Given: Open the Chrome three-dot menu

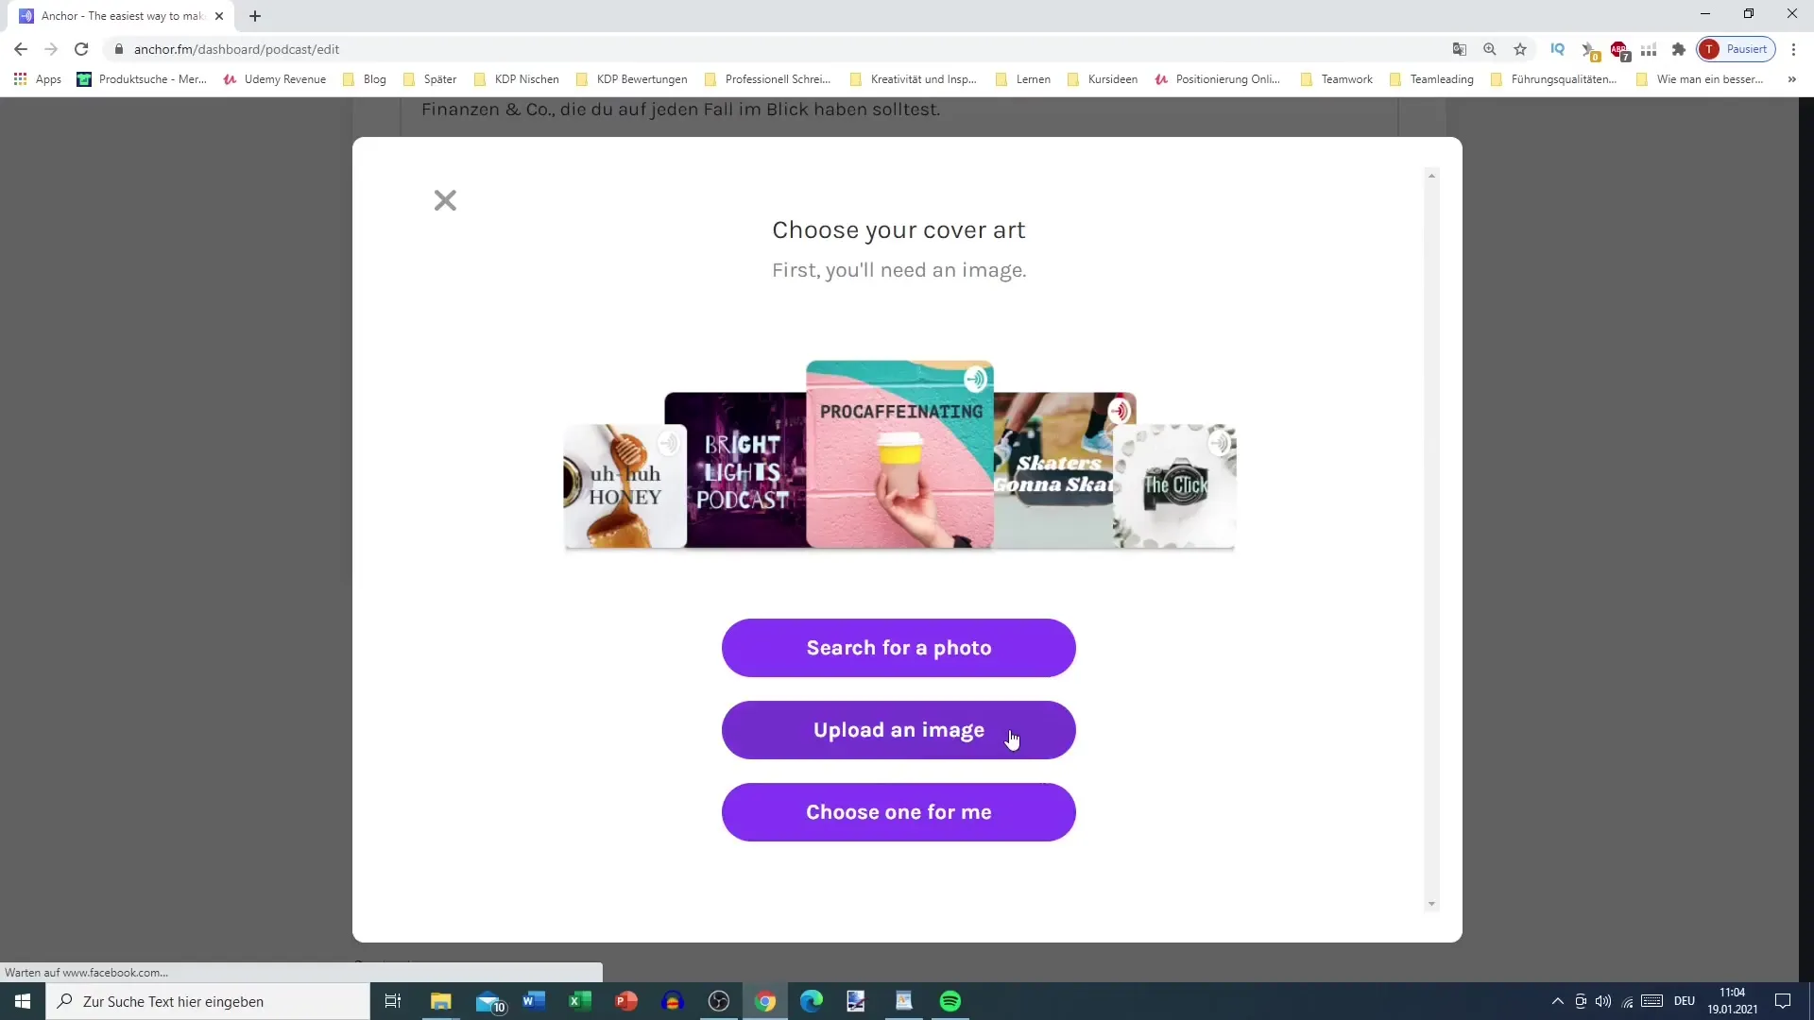Looking at the screenshot, I should point(1793,49).
